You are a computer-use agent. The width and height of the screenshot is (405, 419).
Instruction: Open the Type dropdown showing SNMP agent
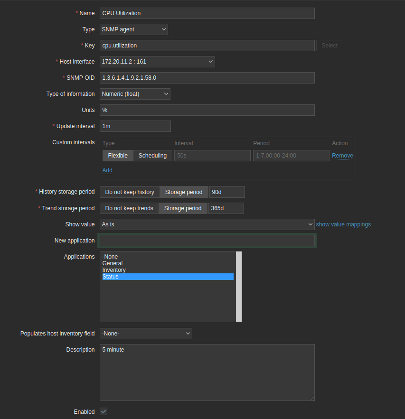(134, 29)
